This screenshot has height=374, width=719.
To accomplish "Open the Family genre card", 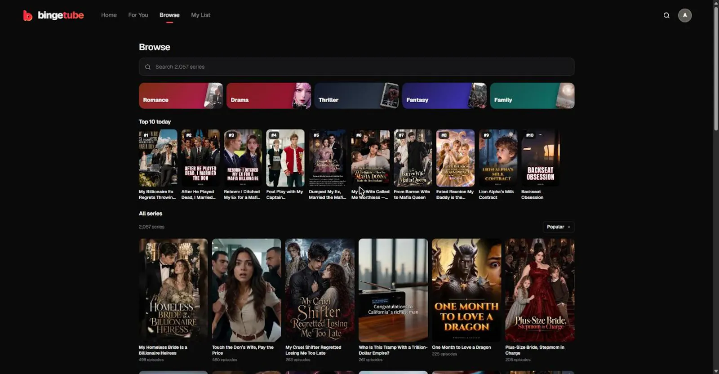I will (x=532, y=95).
